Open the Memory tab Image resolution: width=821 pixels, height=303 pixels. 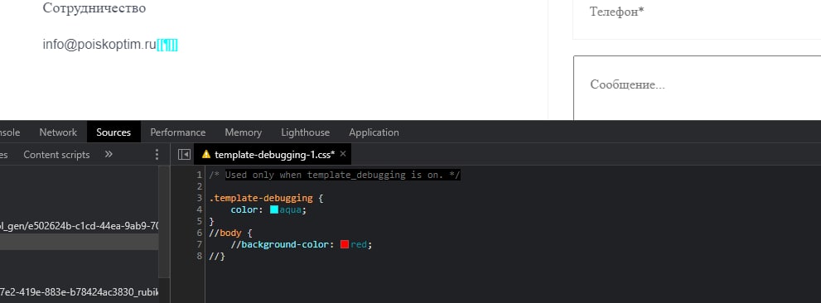(x=243, y=132)
